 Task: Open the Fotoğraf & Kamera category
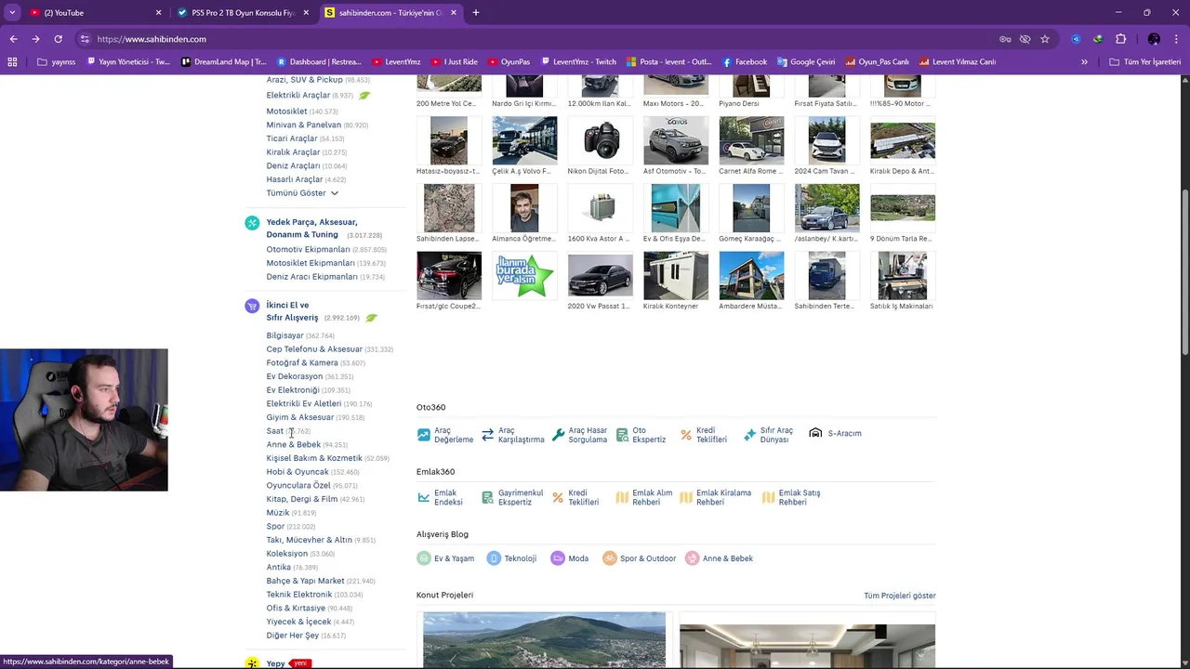click(302, 363)
